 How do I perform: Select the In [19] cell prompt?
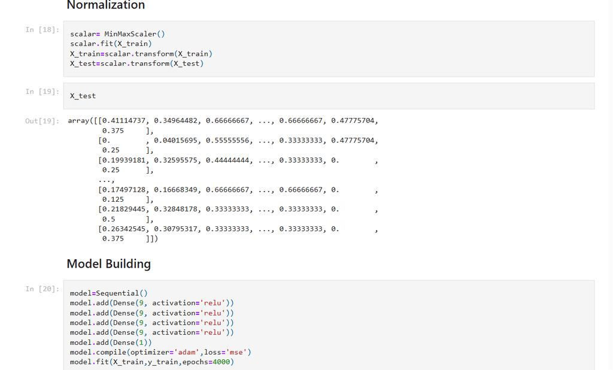tap(42, 92)
